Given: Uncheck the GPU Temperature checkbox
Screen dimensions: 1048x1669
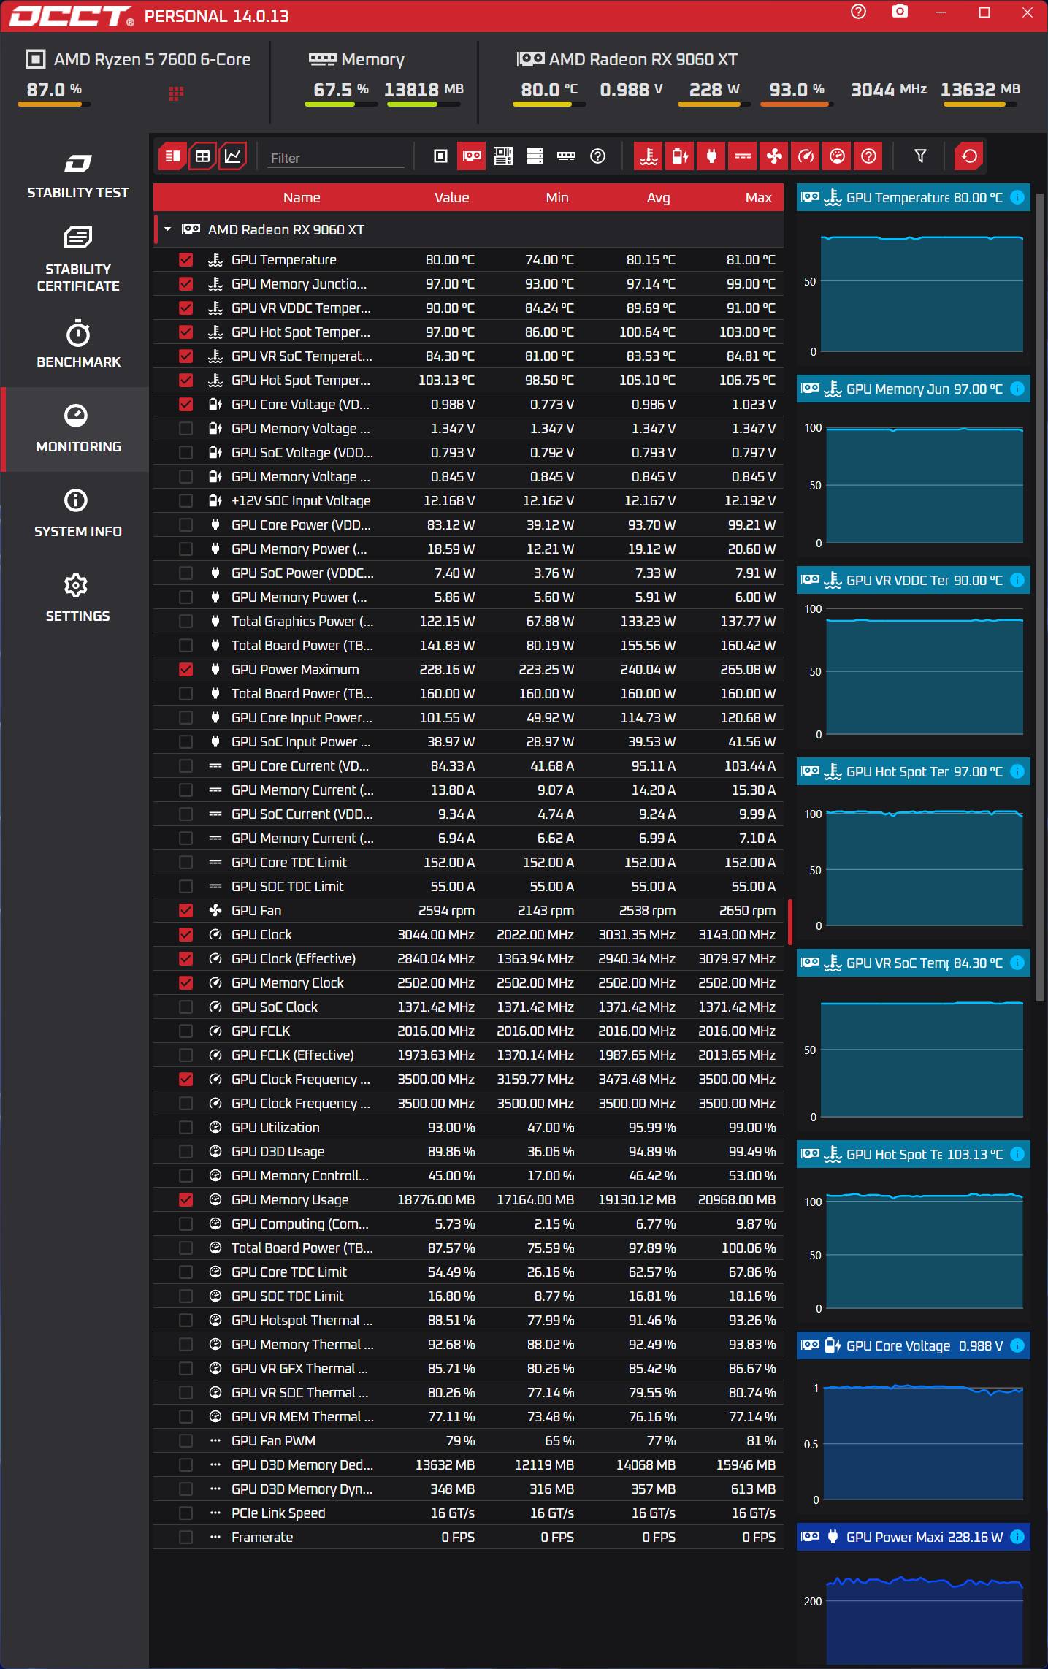Looking at the screenshot, I should tap(186, 260).
